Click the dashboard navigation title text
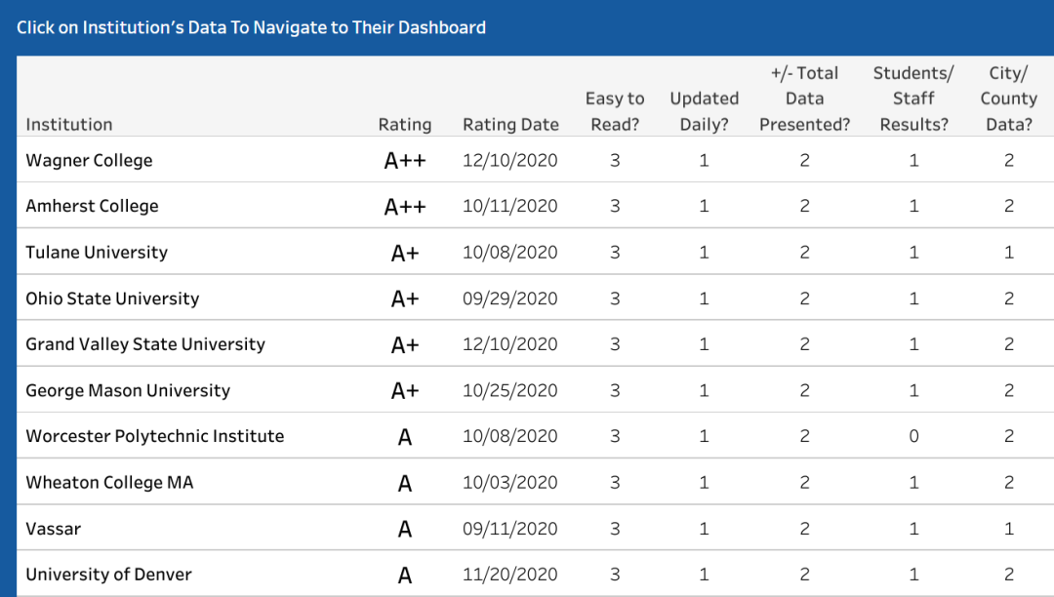Image resolution: width=1054 pixels, height=597 pixels. (252, 27)
